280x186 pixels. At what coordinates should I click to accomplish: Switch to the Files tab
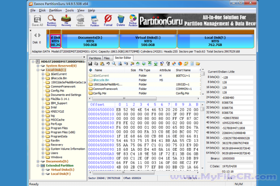tap(107, 58)
